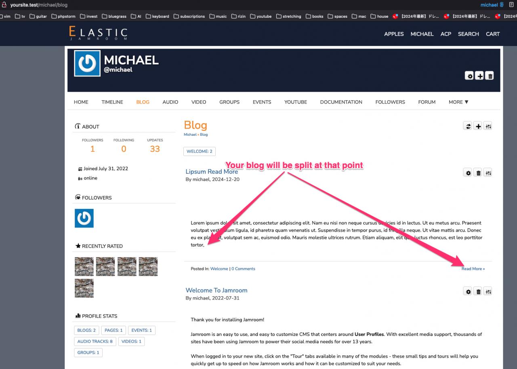
Task: Open the follower avatar under Followers section
Action: pyautogui.click(x=84, y=218)
